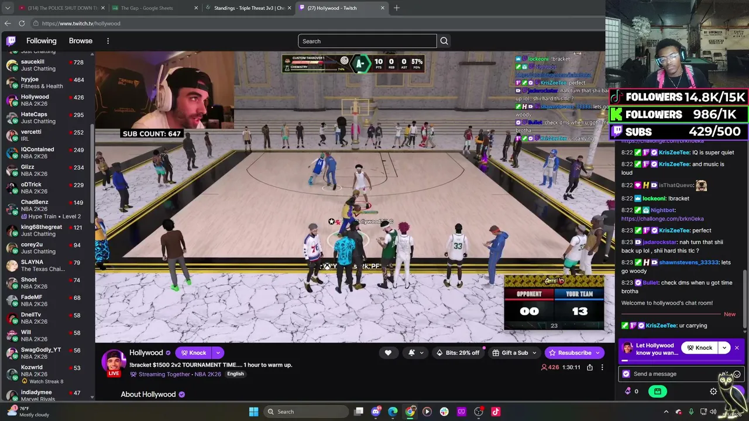
Task: Close the Hollywood Twitch browser tab
Action: point(383,8)
